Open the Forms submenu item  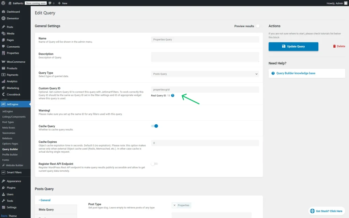5,160
